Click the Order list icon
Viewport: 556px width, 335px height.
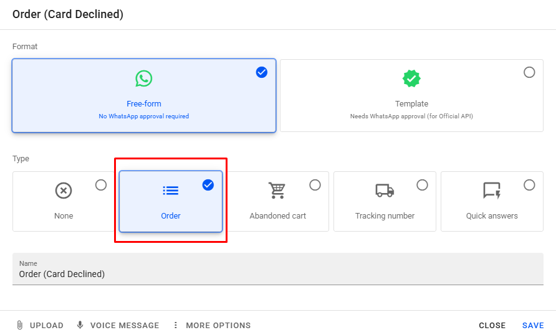(171, 191)
